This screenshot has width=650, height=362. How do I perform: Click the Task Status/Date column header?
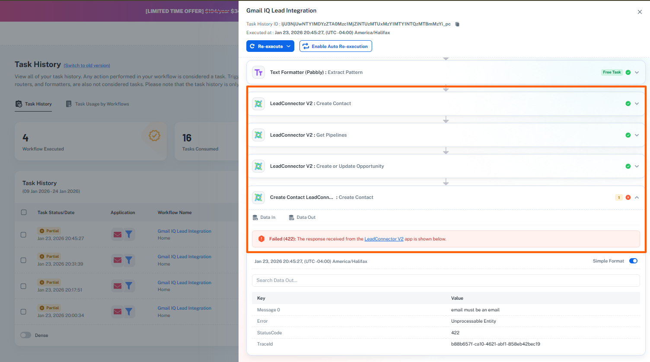tap(56, 212)
